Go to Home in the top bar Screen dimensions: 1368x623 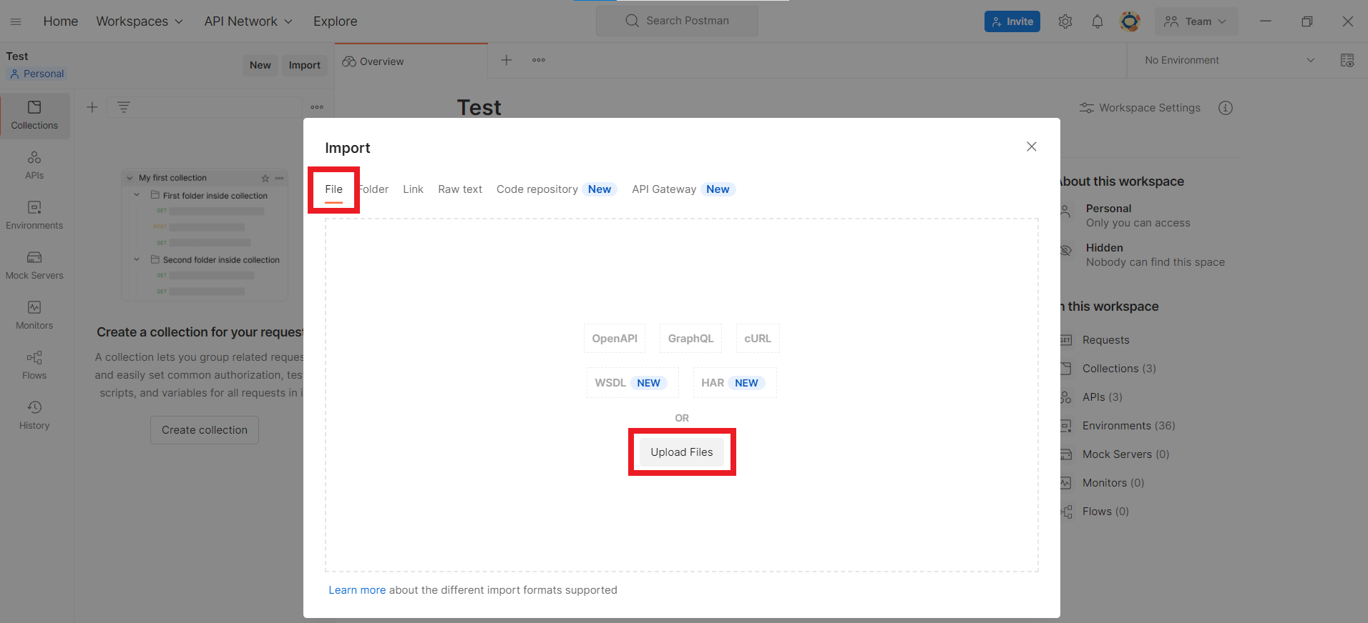(61, 21)
